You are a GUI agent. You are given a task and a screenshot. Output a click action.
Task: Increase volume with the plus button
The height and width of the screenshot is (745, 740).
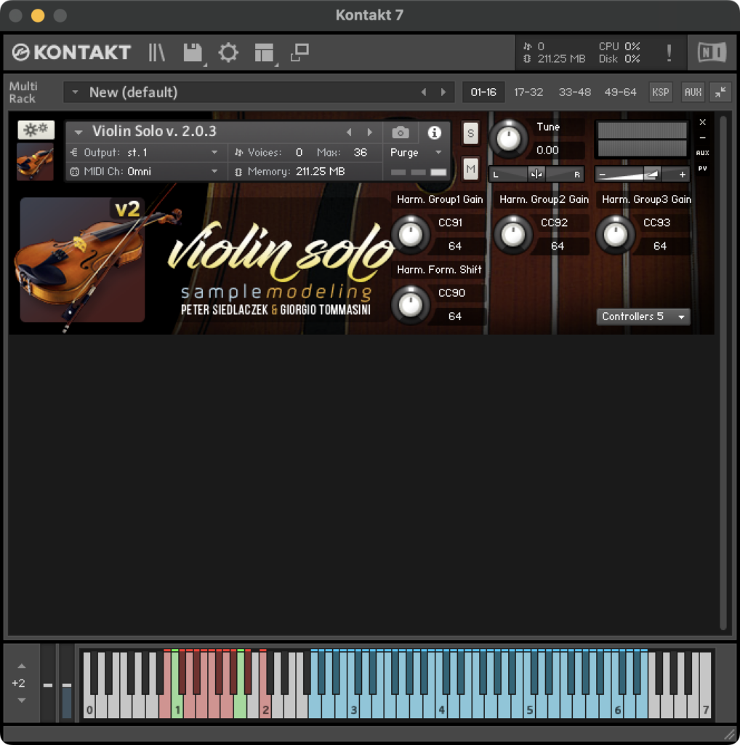click(x=682, y=175)
